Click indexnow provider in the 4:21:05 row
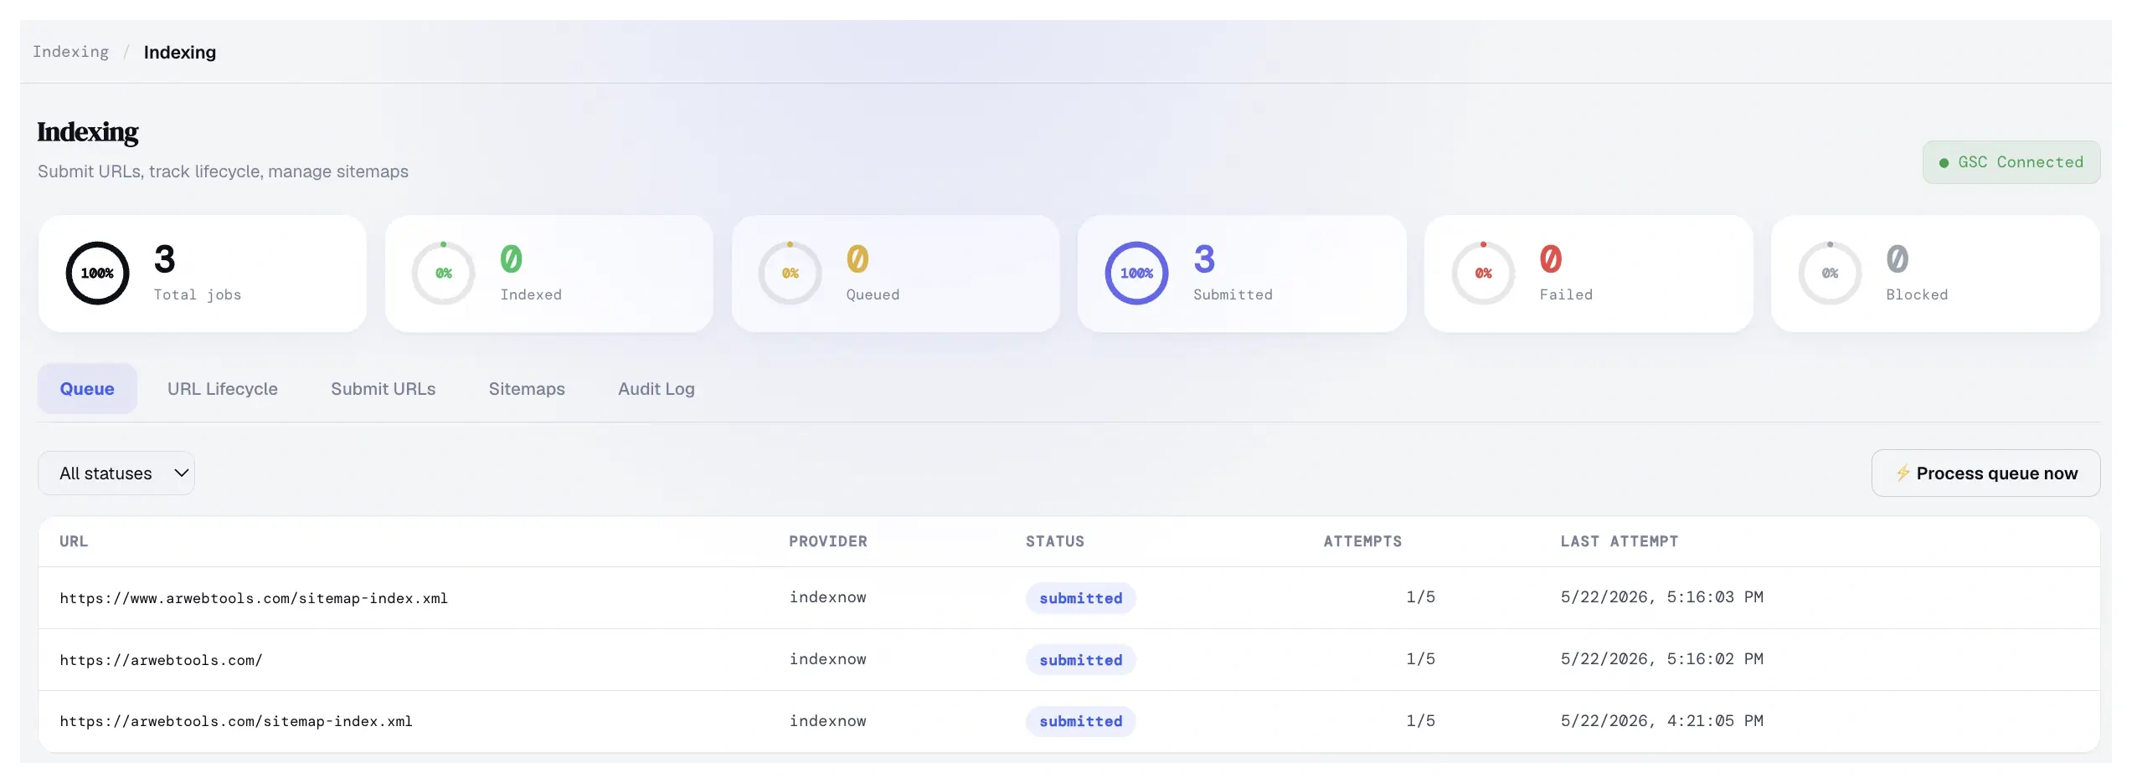This screenshot has height=783, width=2132. click(x=828, y=721)
